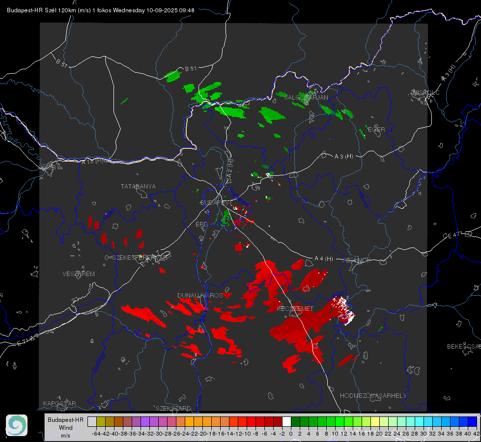
Task: Click the SZEKESFEHERVAR city label
Action: coord(140,258)
